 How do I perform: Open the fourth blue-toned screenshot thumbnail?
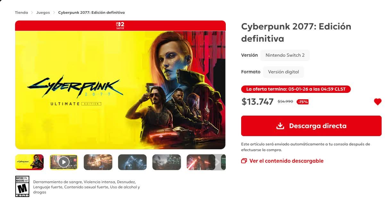point(132,162)
